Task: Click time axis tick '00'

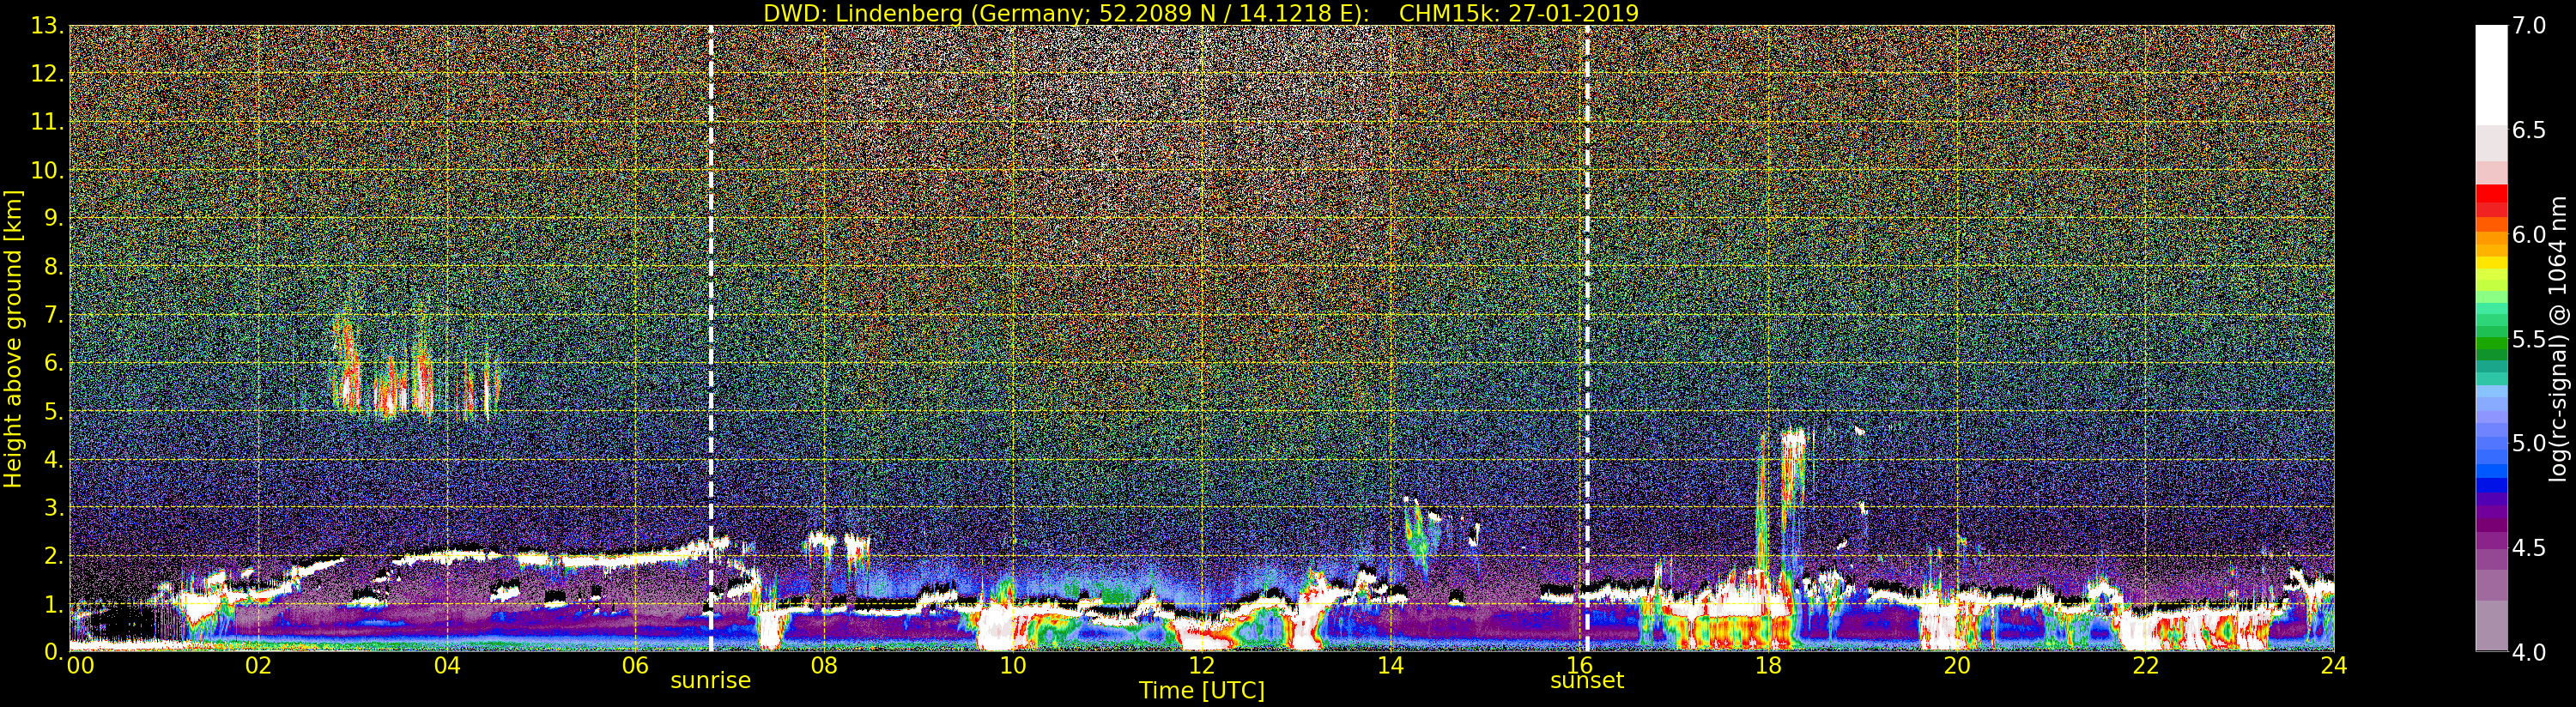Action: 80,666
